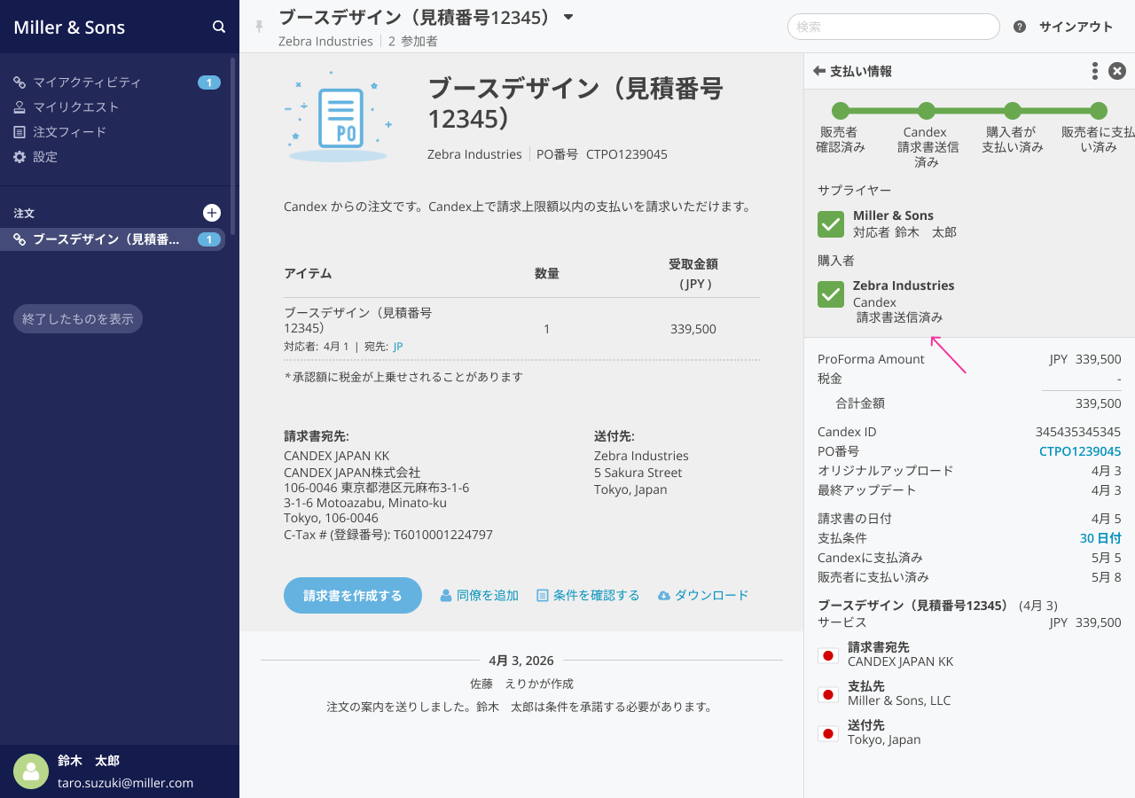Click the 2 参加者 participants text
The width and height of the screenshot is (1135, 798).
413,41
